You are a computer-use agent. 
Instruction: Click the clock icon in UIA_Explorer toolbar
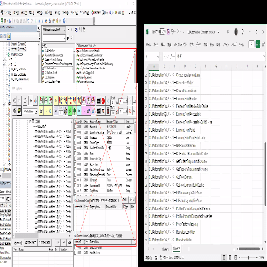(15, 101)
